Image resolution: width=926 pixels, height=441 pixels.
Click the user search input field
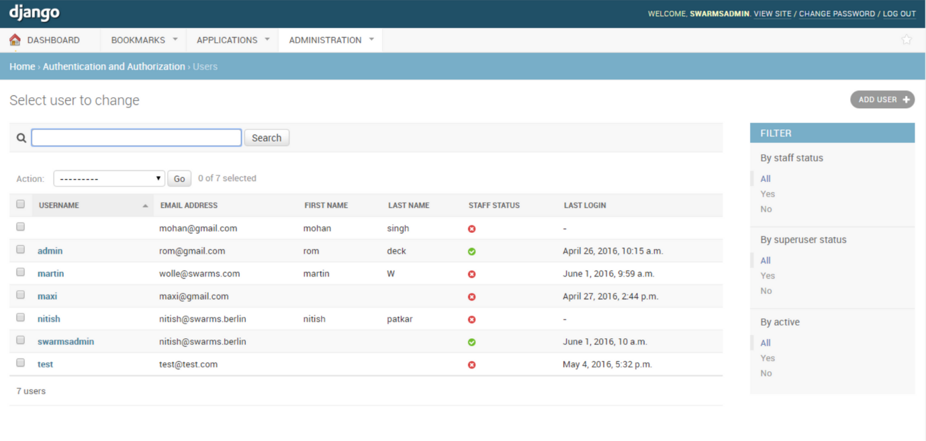[x=136, y=138]
